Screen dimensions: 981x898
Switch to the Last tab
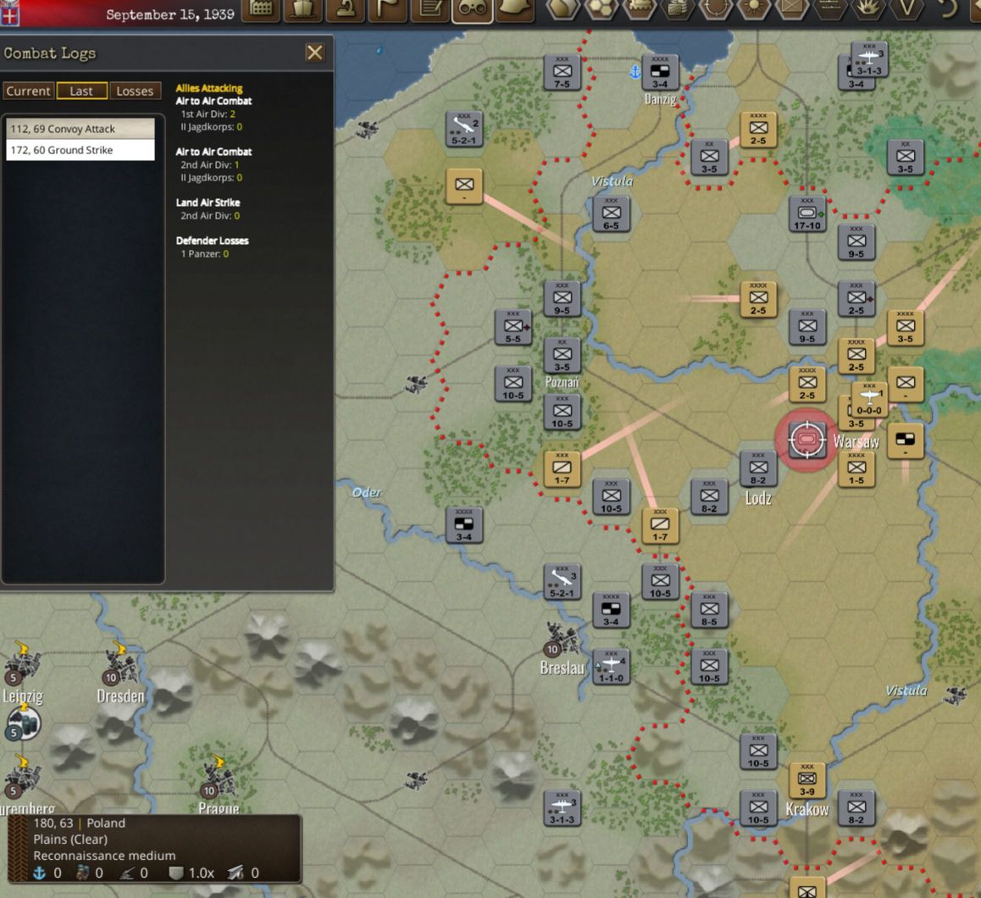81,91
